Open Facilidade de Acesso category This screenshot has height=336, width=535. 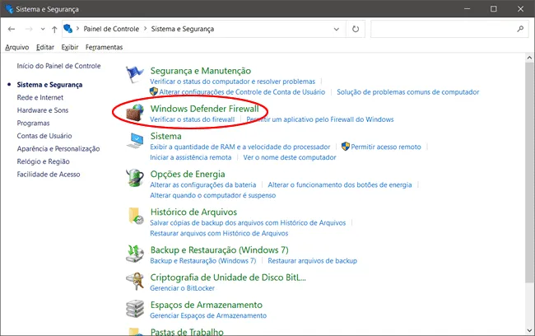49,175
